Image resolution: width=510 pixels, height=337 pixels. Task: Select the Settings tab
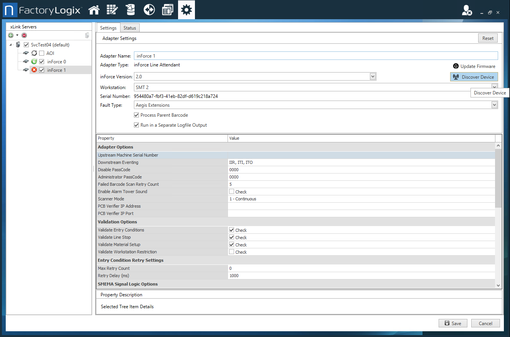click(x=108, y=28)
